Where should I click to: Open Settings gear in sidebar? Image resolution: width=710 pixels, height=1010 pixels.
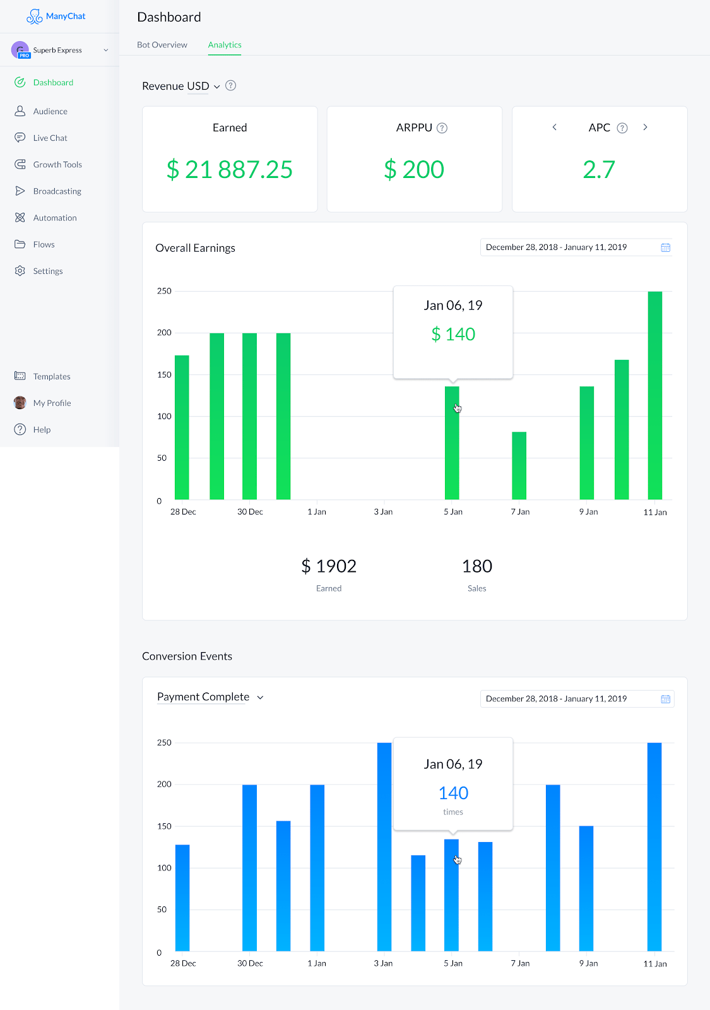[20, 271]
